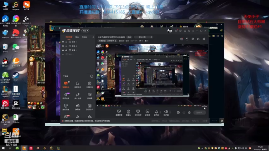Viewport: 269px width, 151px height.
Task: Collapse the 工具箱 panel with circle button
Action: [91, 76]
